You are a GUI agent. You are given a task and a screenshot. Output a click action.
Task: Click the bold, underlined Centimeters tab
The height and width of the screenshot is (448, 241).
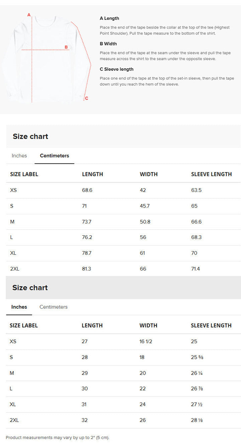click(54, 156)
